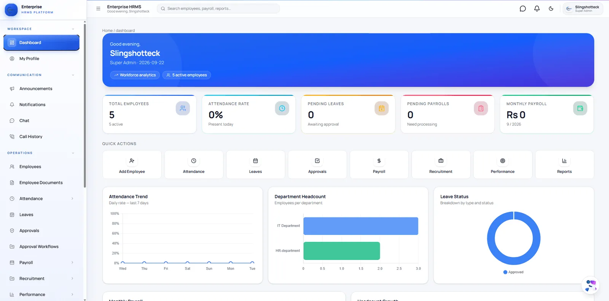609x301 pixels.
Task: Select Dashboard in the sidebar
Action: [x=41, y=43]
